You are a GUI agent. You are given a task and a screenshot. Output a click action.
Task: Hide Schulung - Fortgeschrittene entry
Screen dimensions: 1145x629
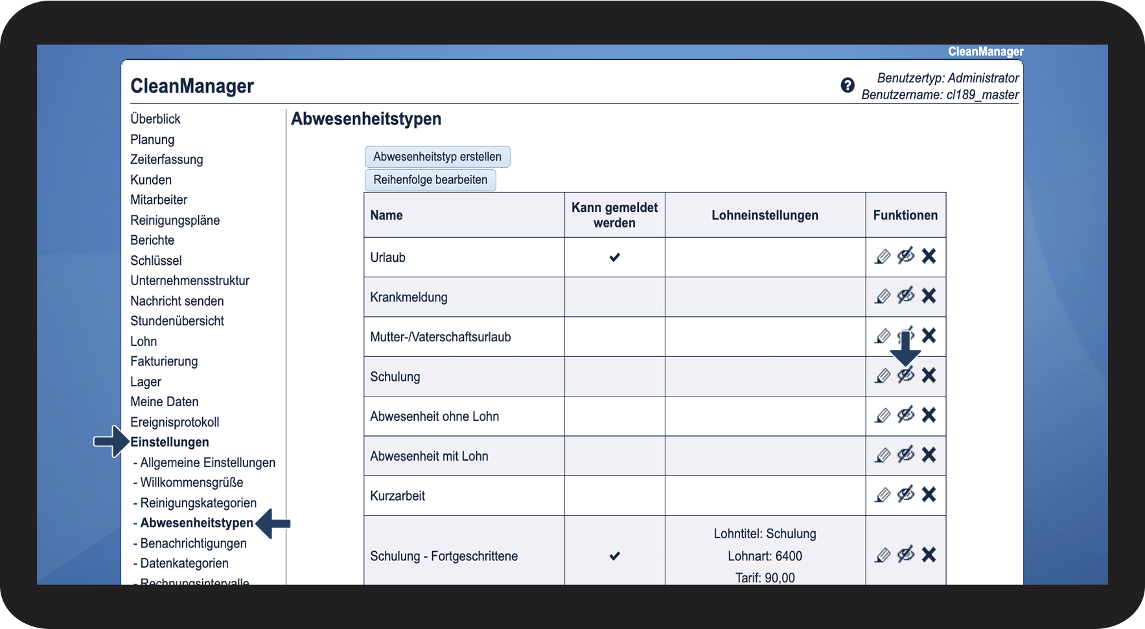click(x=906, y=555)
